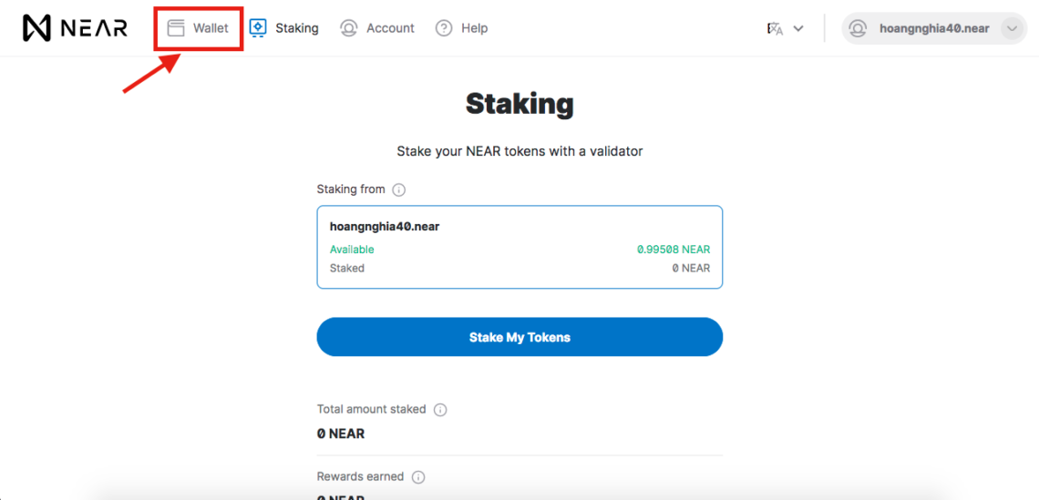Open the Help menu item
Viewport: 1039px width, 500px height.
pyautogui.click(x=462, y=28)
